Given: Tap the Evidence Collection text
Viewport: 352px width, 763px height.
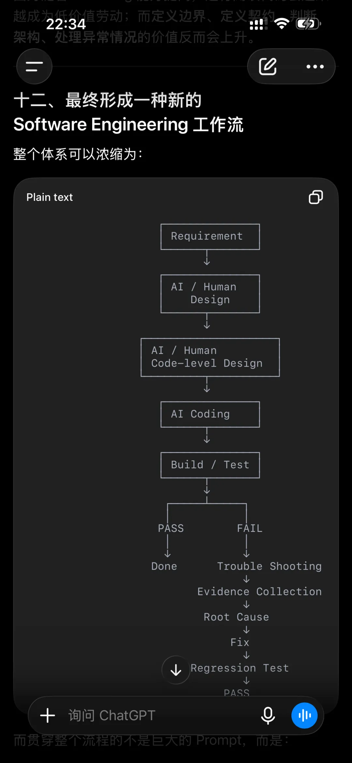Looking at the screenshot, I should click(x=259, y=592).
